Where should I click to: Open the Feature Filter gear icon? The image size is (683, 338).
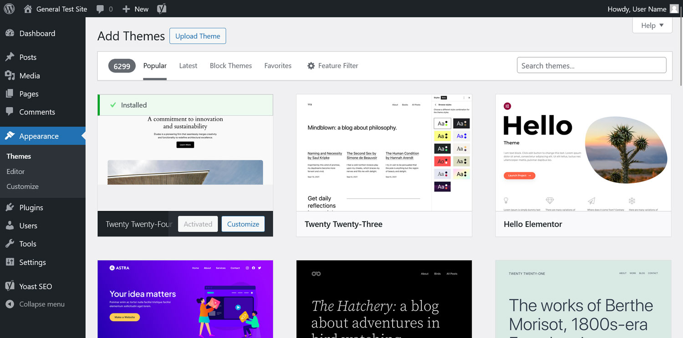pyautogui.click(x=311, y=66)
